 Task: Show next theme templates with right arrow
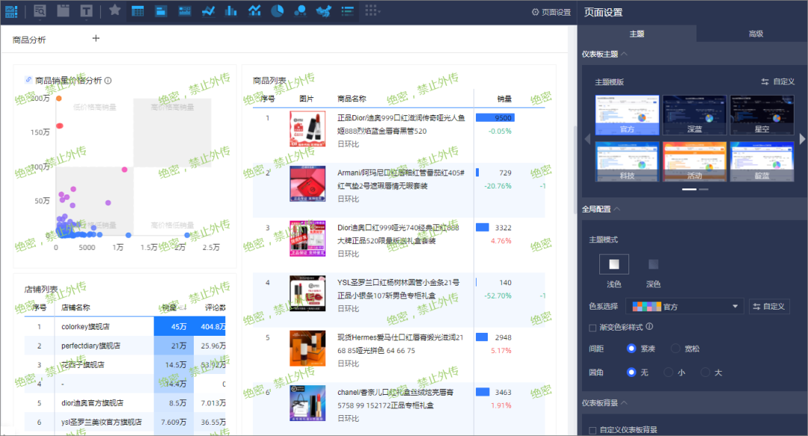click(802, 138)
